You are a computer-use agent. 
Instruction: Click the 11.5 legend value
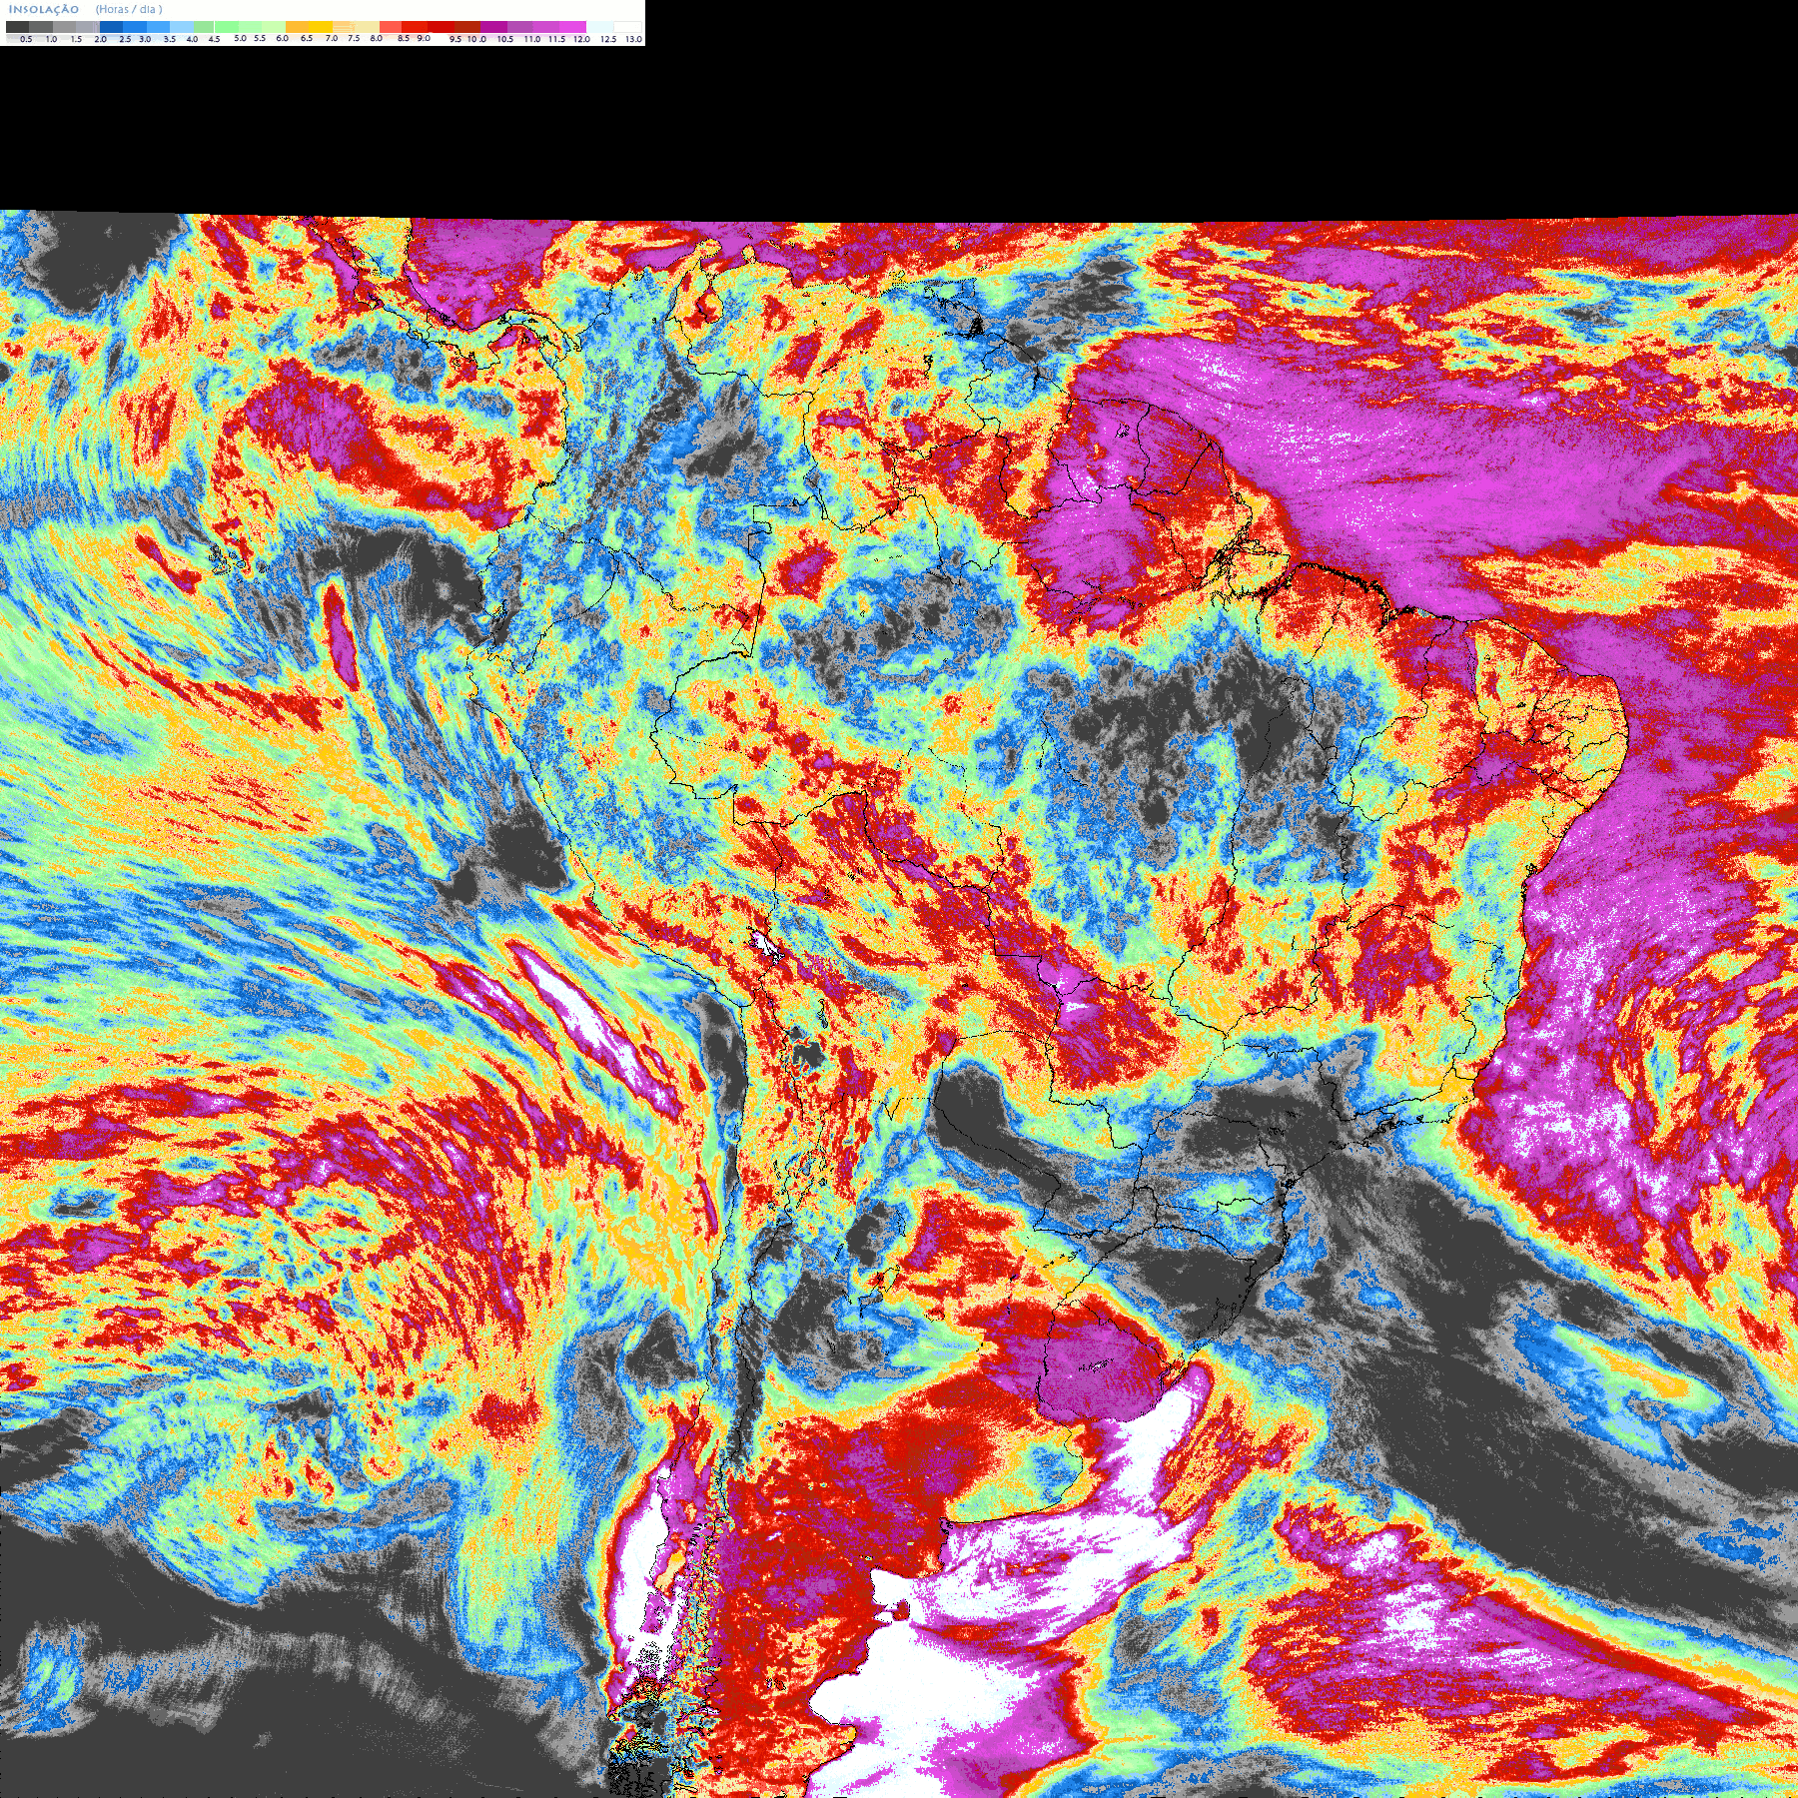click(x=556, y=39)
